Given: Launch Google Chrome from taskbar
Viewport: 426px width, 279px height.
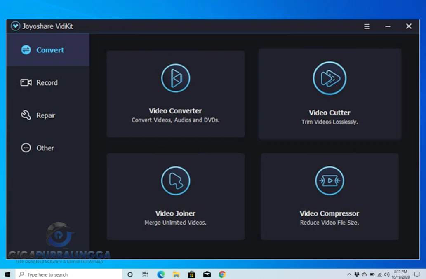Looking at the screenshot, I should [222, 274].
